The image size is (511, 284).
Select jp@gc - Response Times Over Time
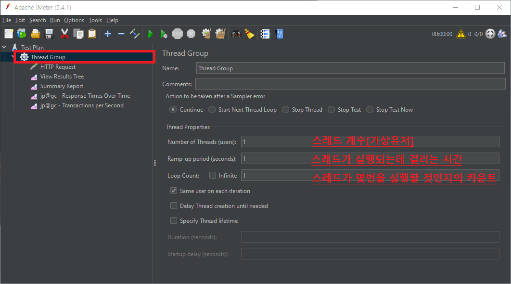click(x=85, y=96)
